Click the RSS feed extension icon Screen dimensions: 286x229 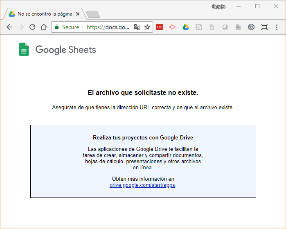(x=199, y=27)
